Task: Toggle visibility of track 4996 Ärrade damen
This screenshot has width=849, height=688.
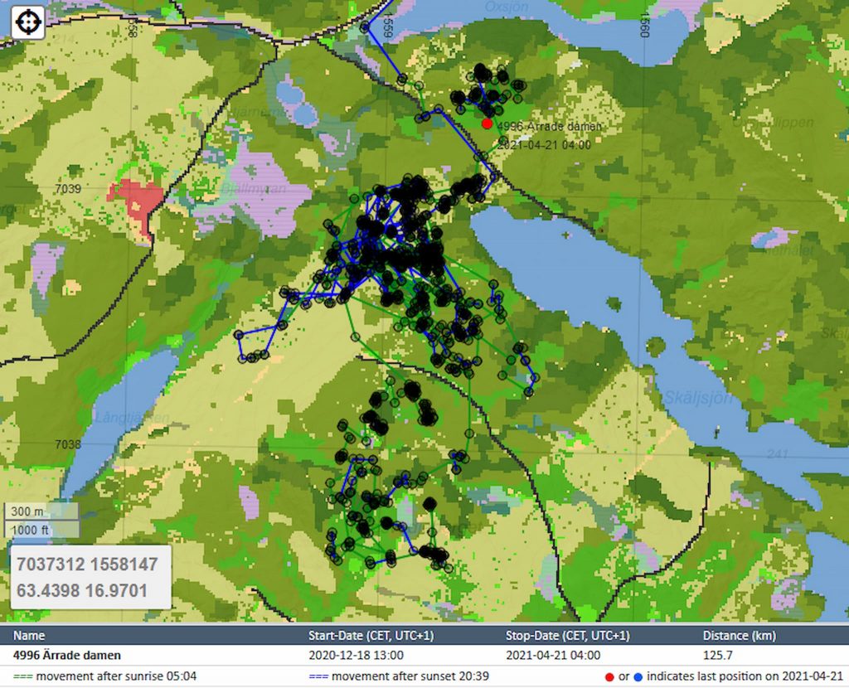Action: click(x=66, y=654)
